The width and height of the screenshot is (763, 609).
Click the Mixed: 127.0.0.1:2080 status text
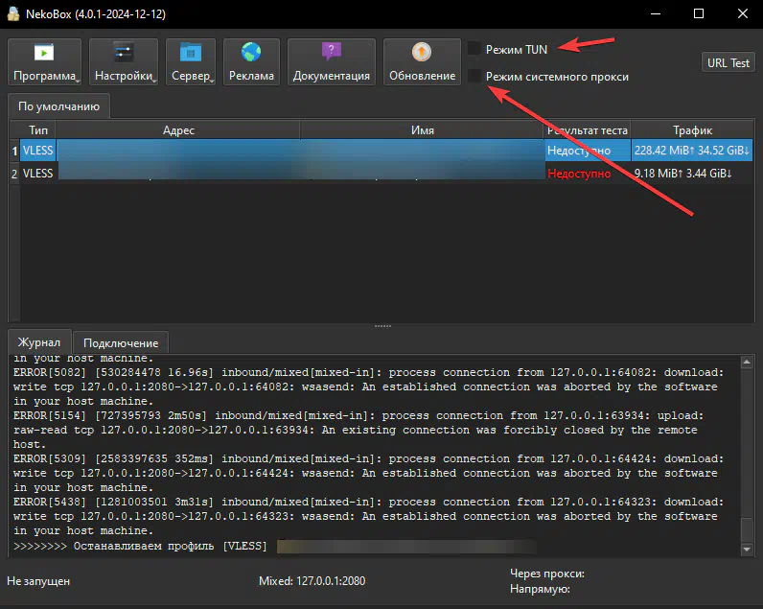pos(312,581)
